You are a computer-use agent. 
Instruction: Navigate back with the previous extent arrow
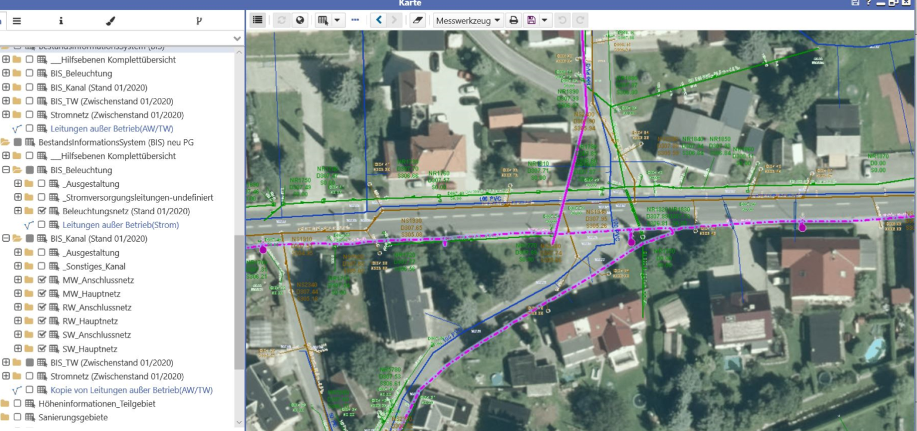pos(377,19)
